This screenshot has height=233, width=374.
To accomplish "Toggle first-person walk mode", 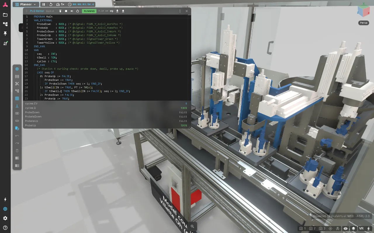I will tap(368, 229).
